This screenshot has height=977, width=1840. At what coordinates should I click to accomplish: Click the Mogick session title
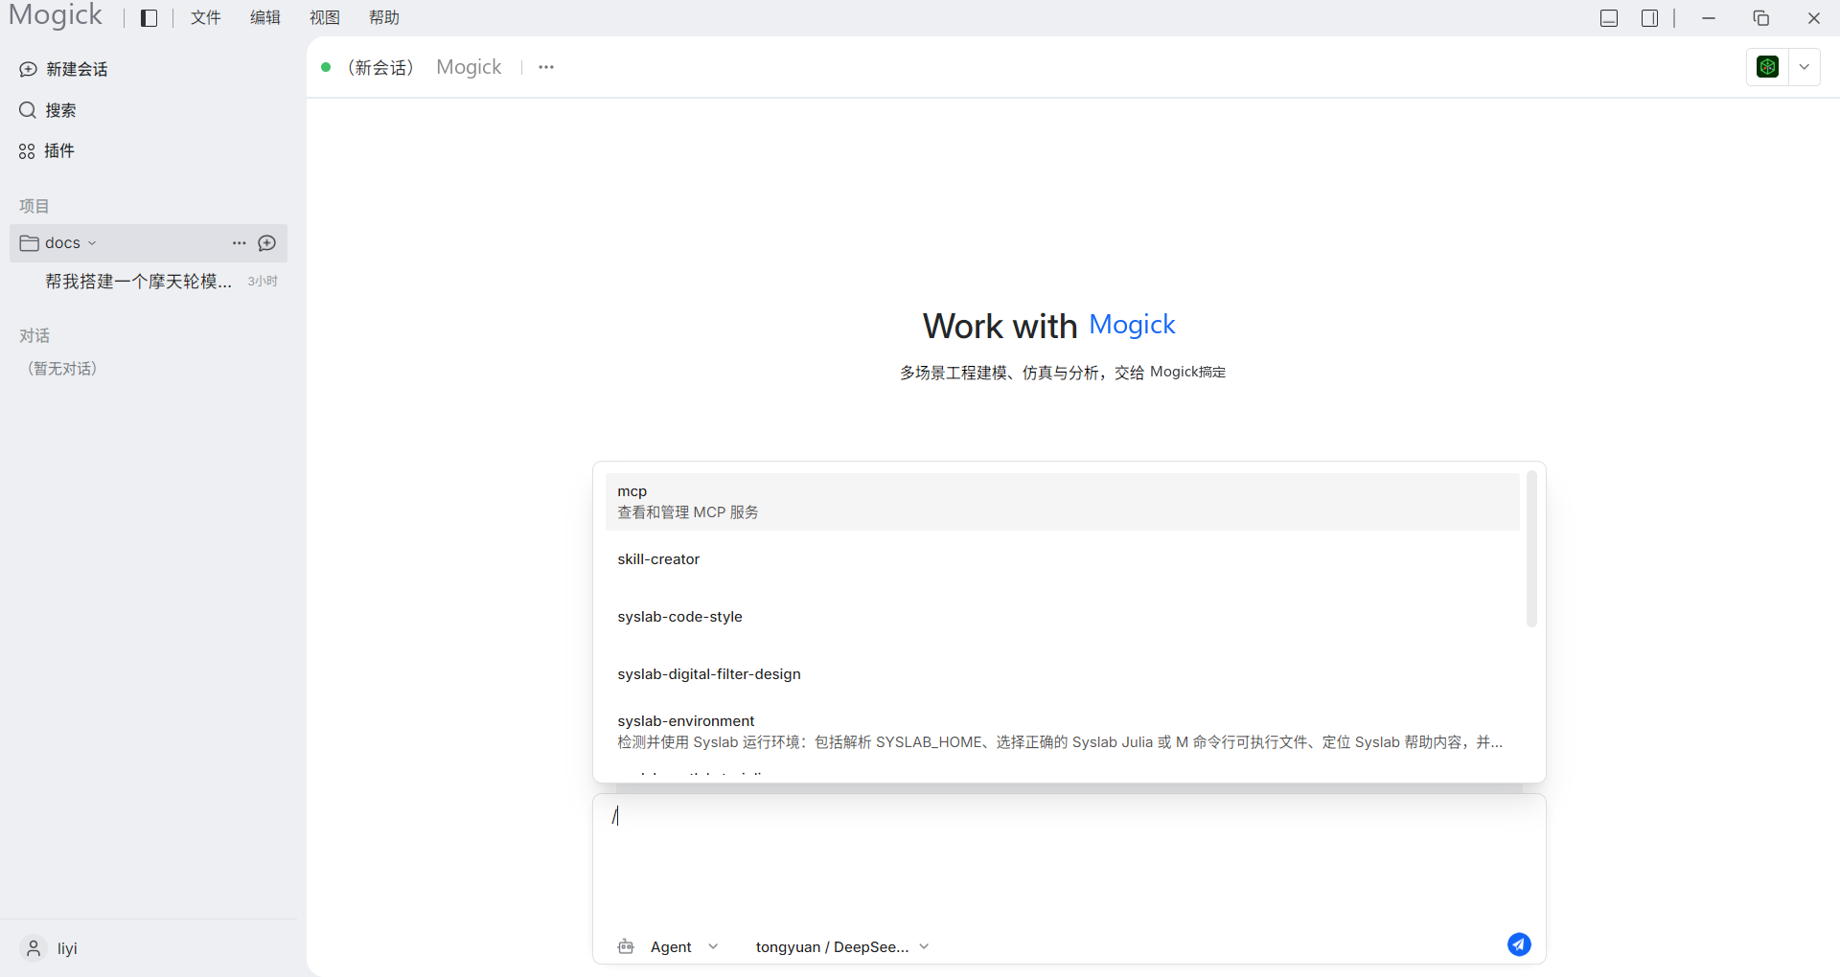click(x=469, y=67)
